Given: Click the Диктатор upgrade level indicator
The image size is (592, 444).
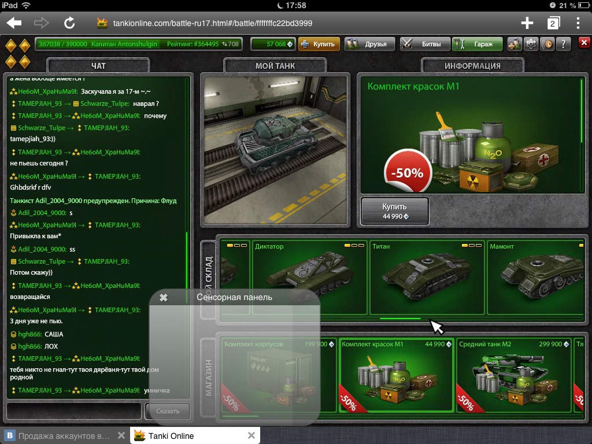Looking at the screenshot, I should [354, 245].
